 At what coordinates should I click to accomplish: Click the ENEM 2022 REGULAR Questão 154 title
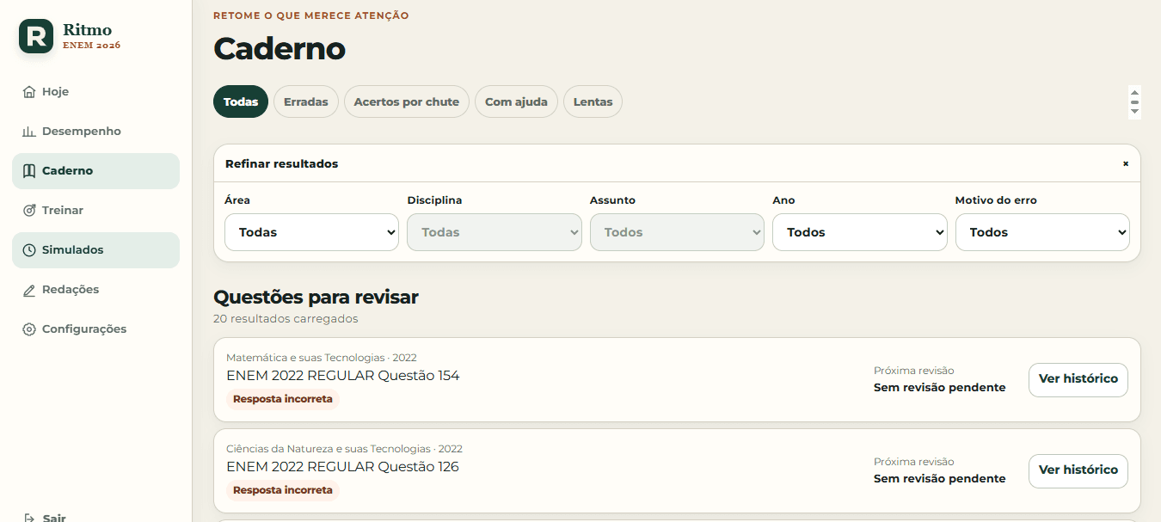343,376
